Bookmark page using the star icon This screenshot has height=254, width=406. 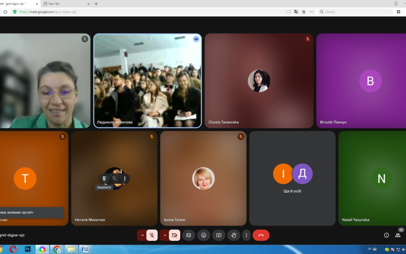click(303, 12)
